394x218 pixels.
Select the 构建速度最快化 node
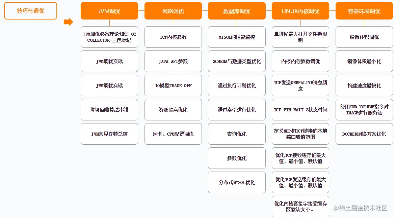pos(364,85)
